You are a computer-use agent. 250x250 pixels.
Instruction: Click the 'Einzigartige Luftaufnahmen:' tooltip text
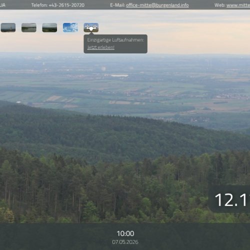pyautogui.click(x=115, y=40)
